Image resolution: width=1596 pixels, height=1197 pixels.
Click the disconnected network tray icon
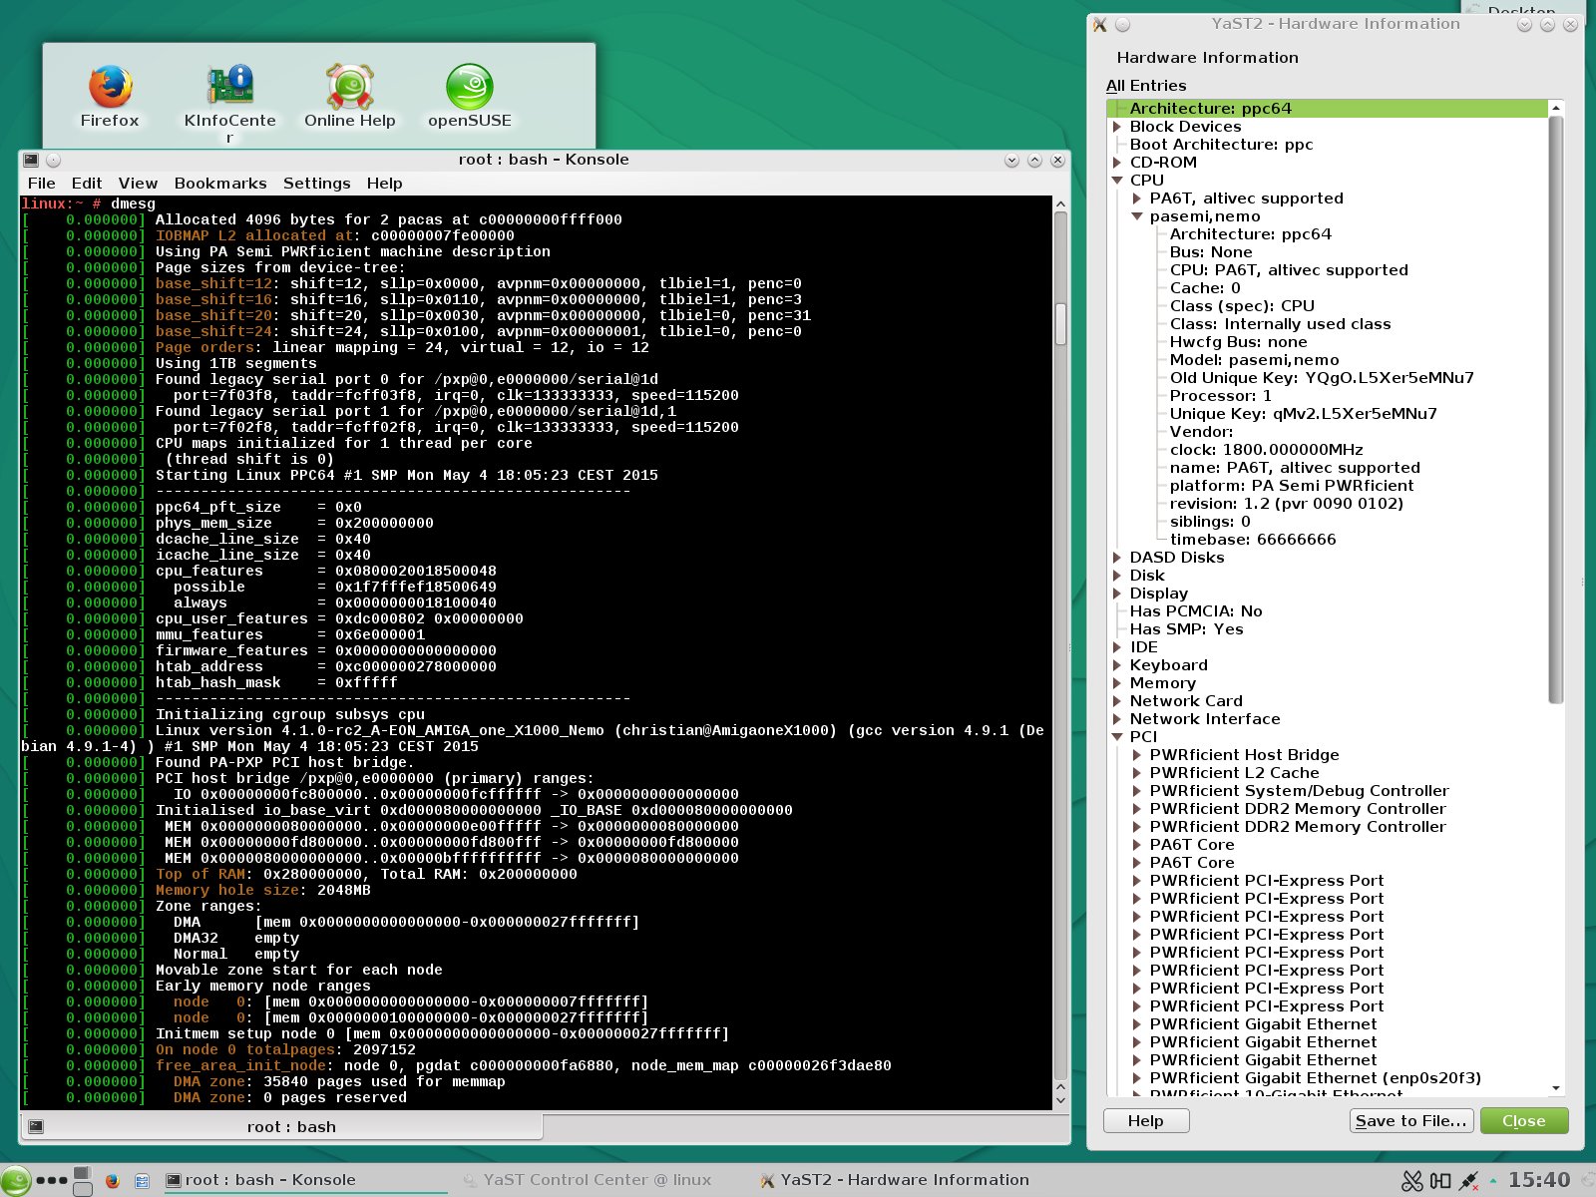coord(1467,1181)
